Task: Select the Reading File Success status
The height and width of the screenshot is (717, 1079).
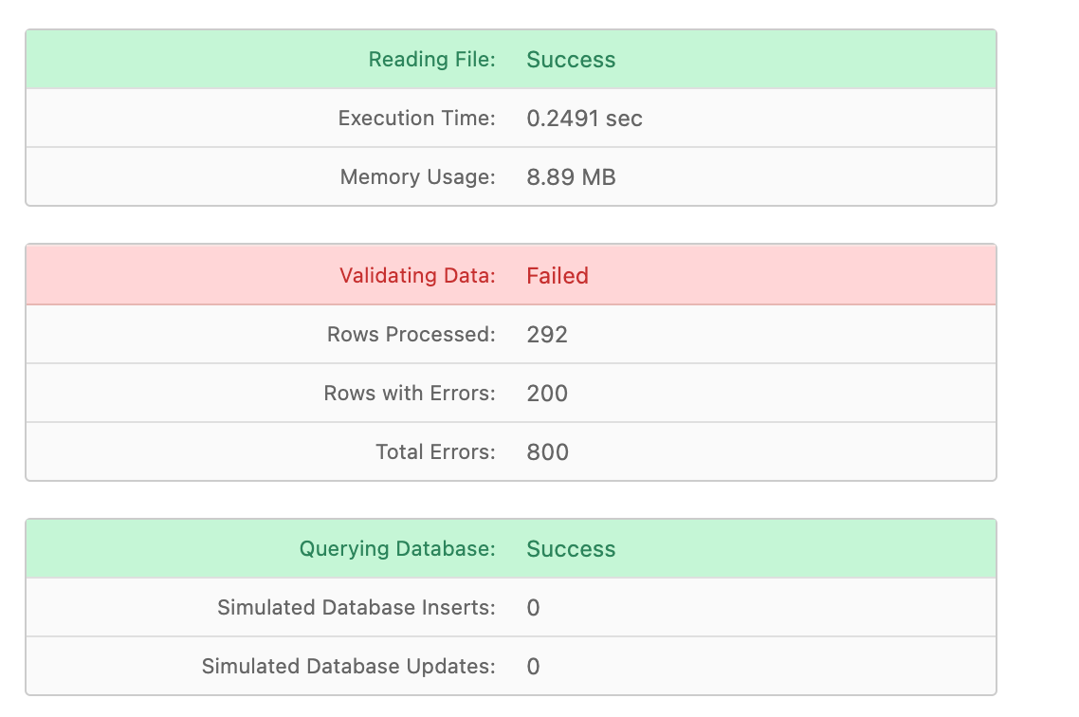Action: pos(571,59)
